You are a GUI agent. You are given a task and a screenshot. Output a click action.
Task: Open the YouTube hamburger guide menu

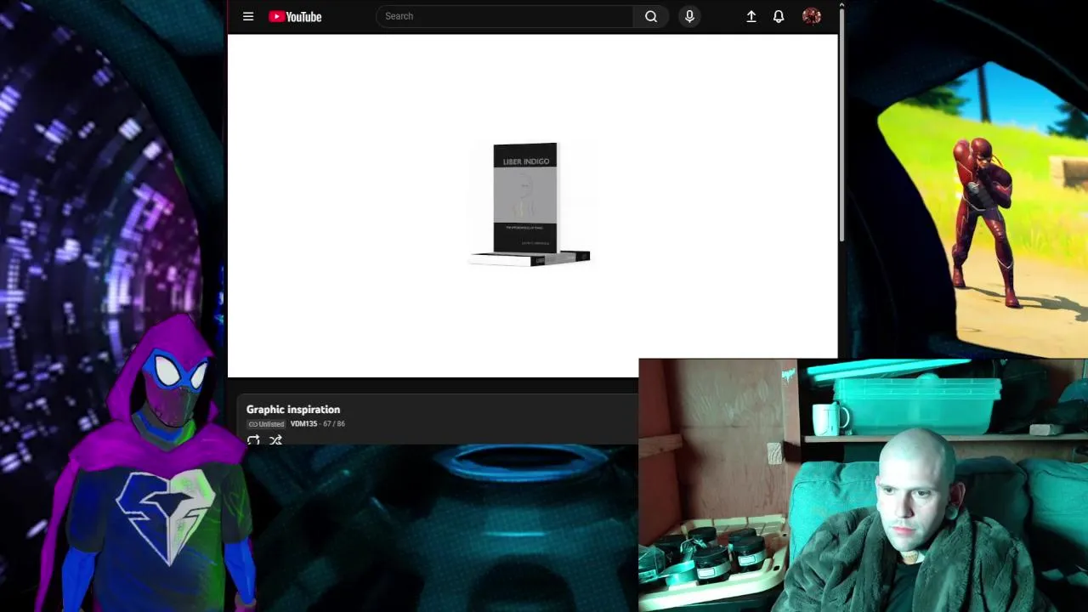248,16
